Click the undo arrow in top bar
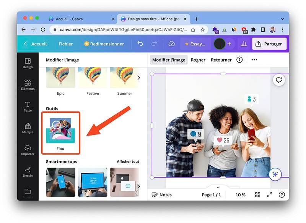 point(140,44)
